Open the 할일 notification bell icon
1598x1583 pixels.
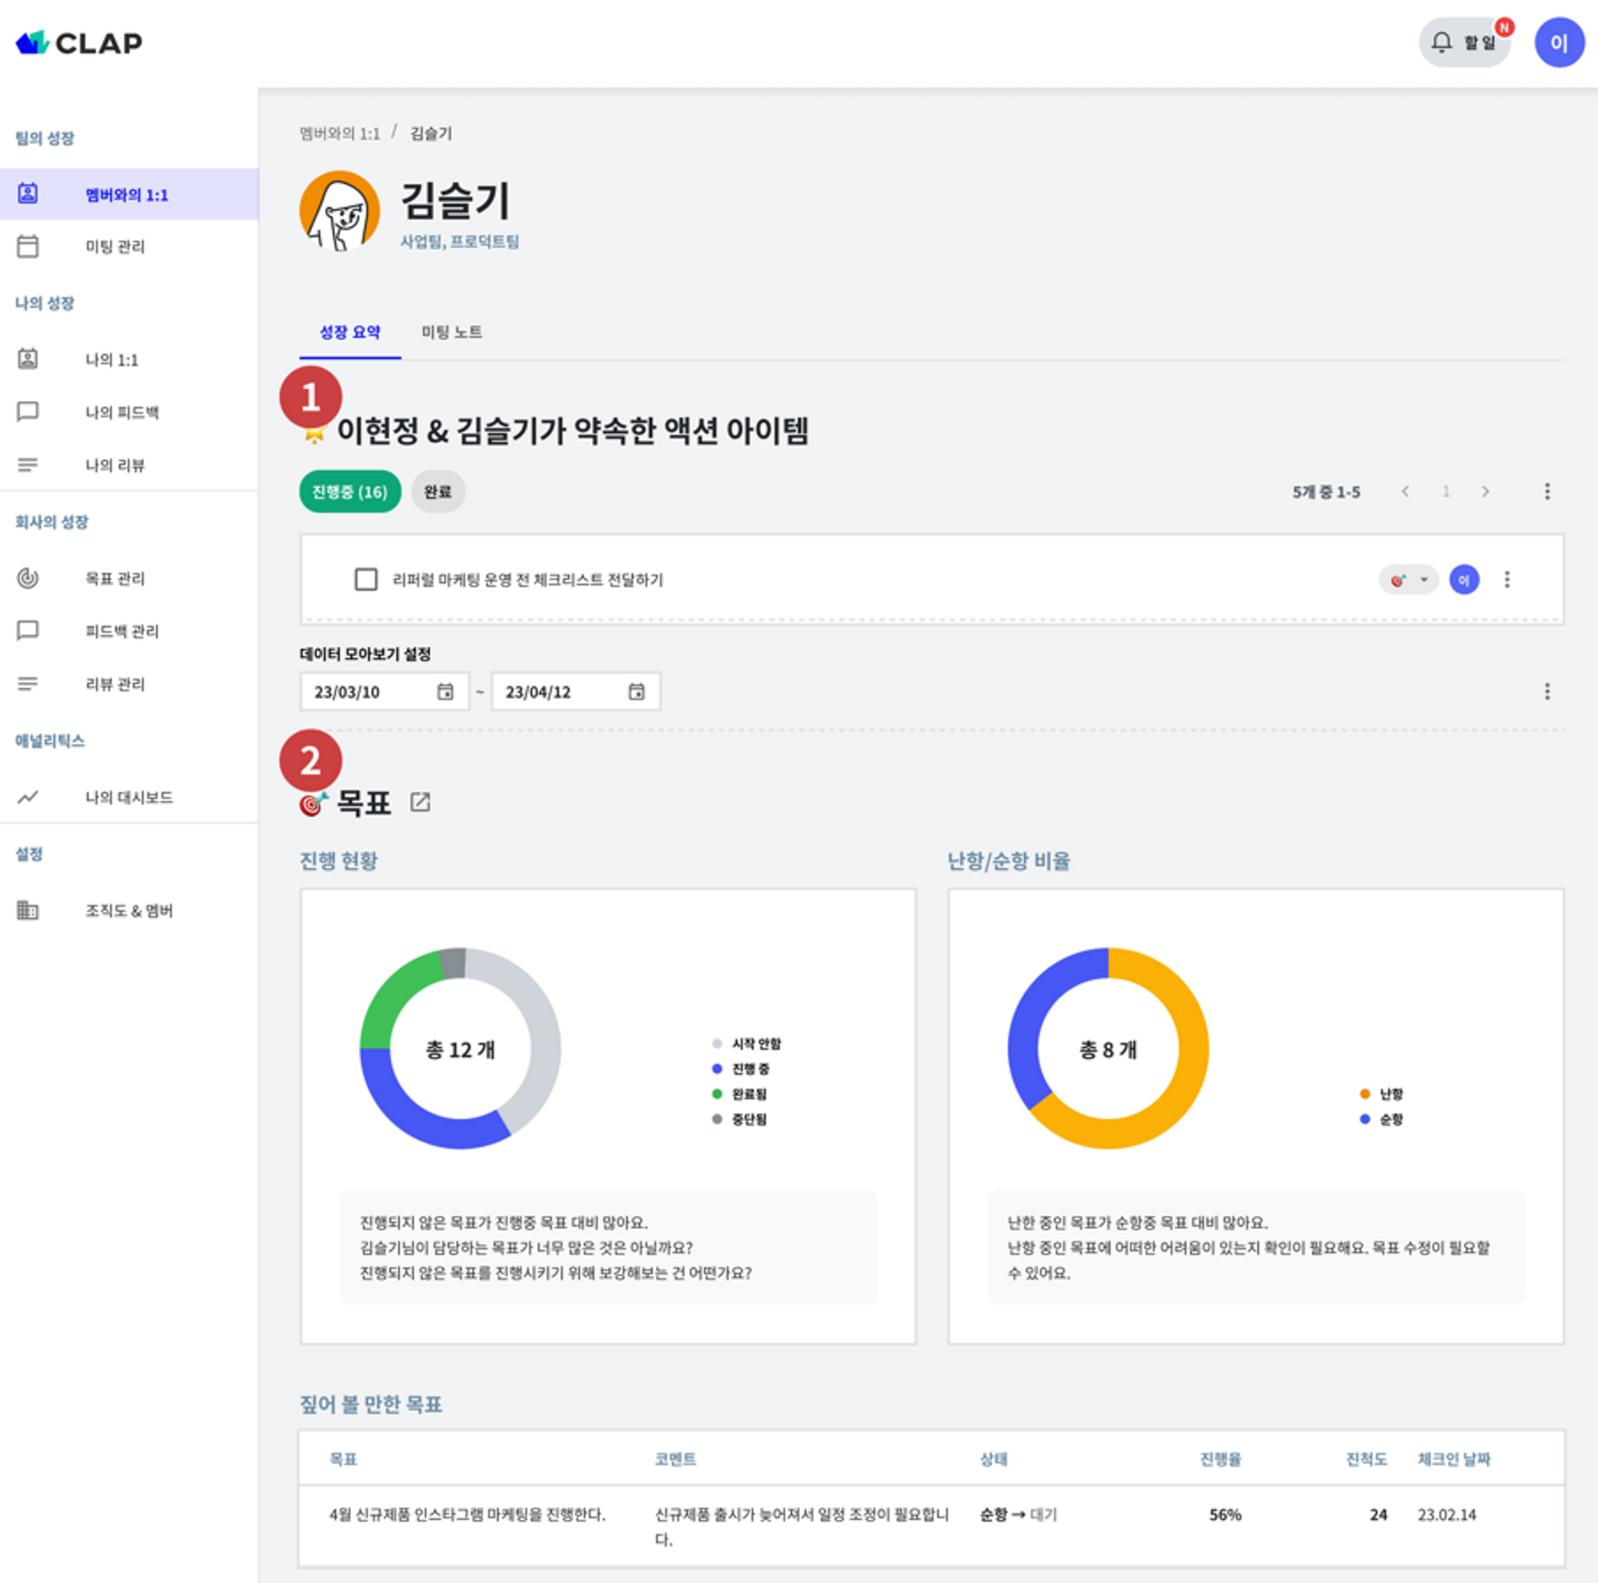pos(1441,41)
